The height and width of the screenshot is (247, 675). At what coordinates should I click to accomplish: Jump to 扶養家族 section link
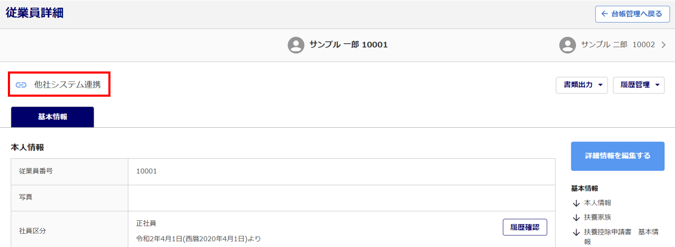coord(598,217)
